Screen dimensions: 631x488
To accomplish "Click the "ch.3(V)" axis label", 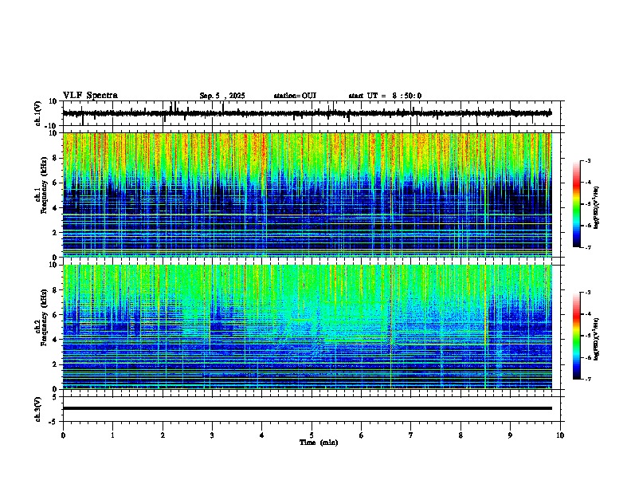I will (38, 409).
